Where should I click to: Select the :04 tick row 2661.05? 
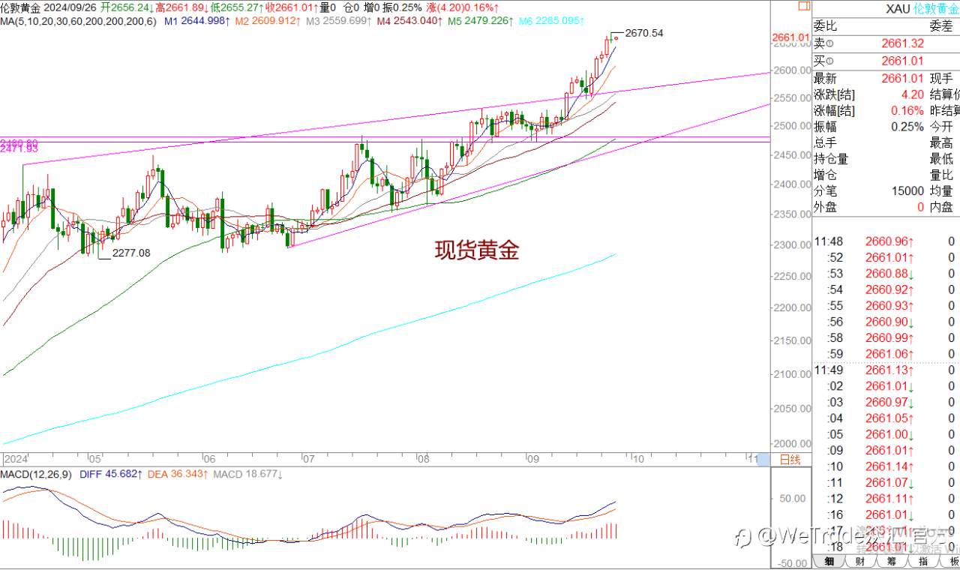[x=886, y=418]
